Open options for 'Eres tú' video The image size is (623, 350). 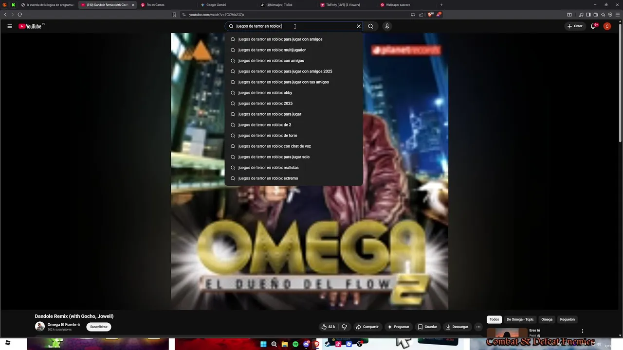tap(582, 331)
